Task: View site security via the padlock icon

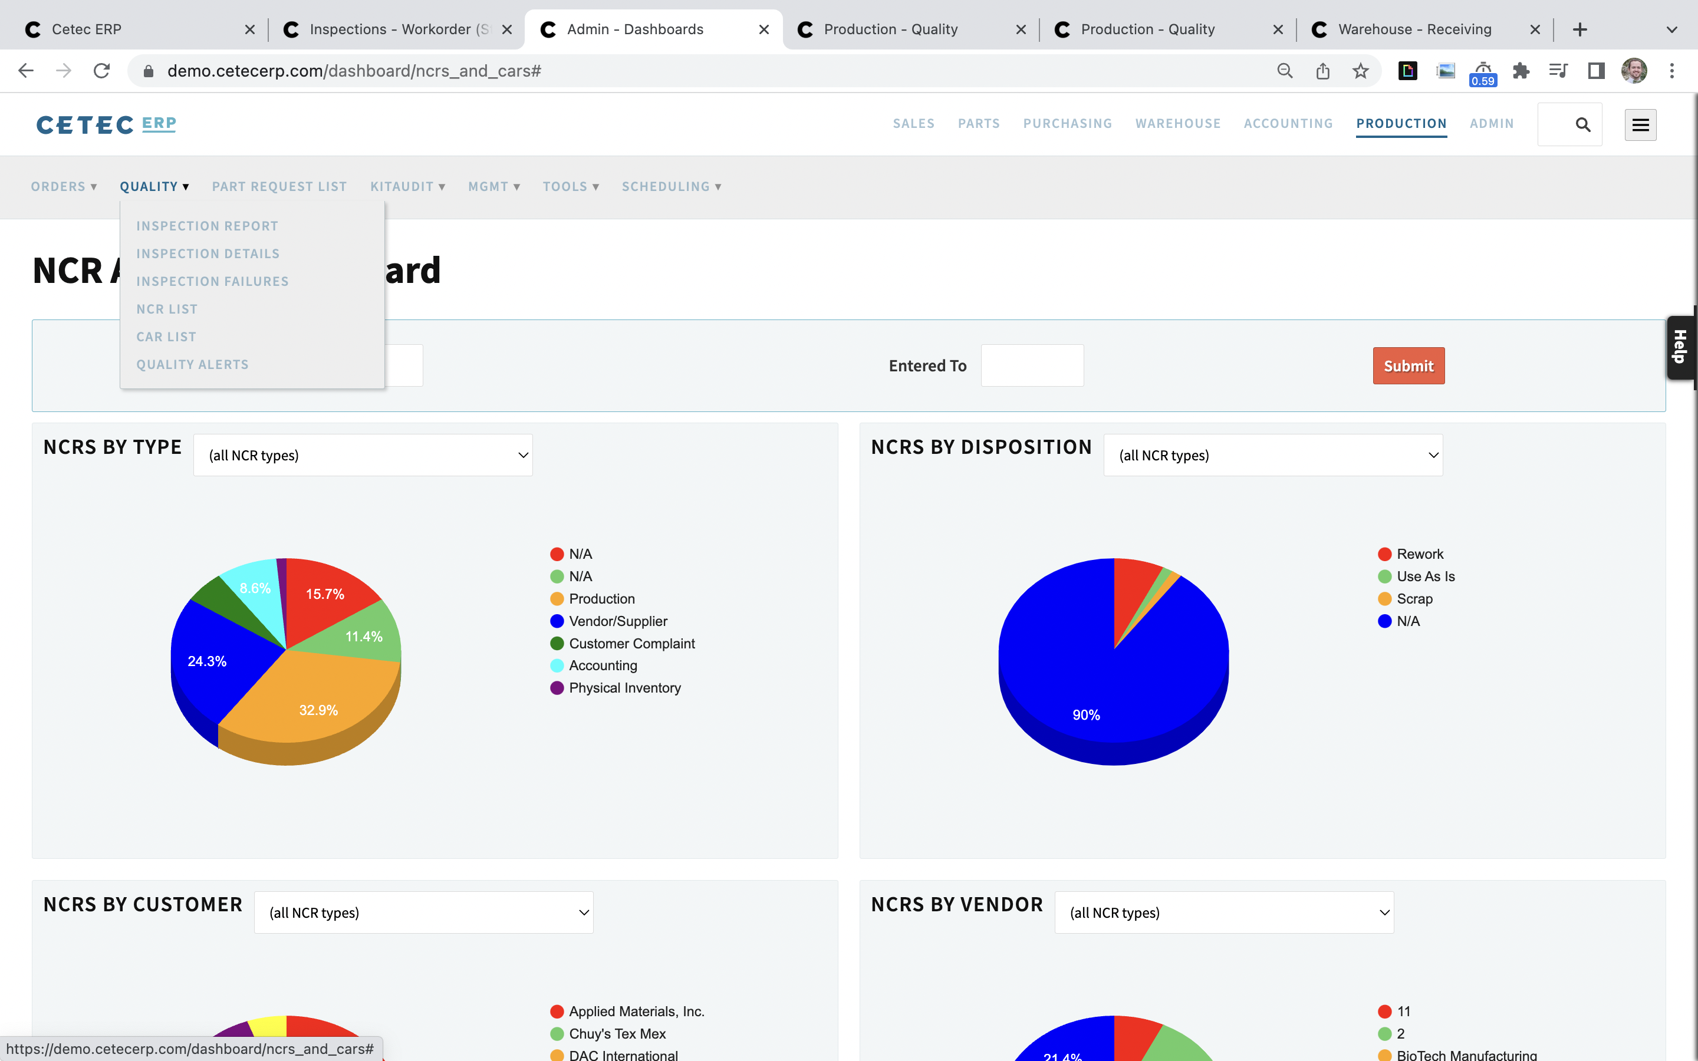Action: (x=149, y=70)
